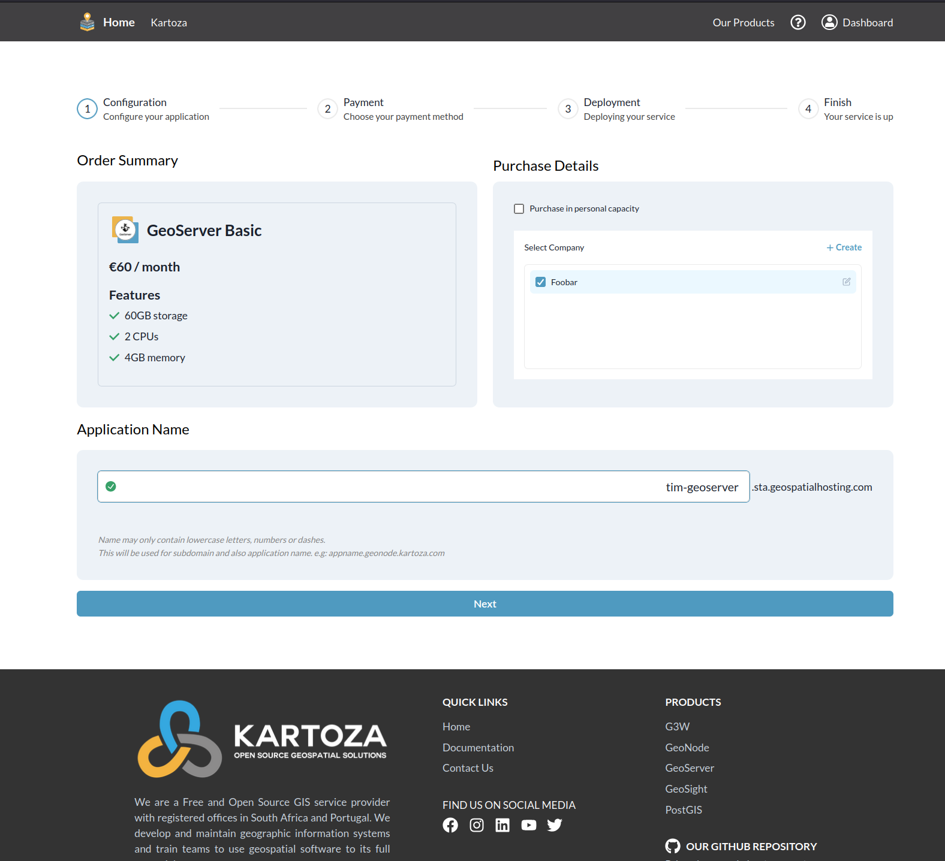
Task: Open Kartoza's Facebook page icon
Action: coord(450,825)
